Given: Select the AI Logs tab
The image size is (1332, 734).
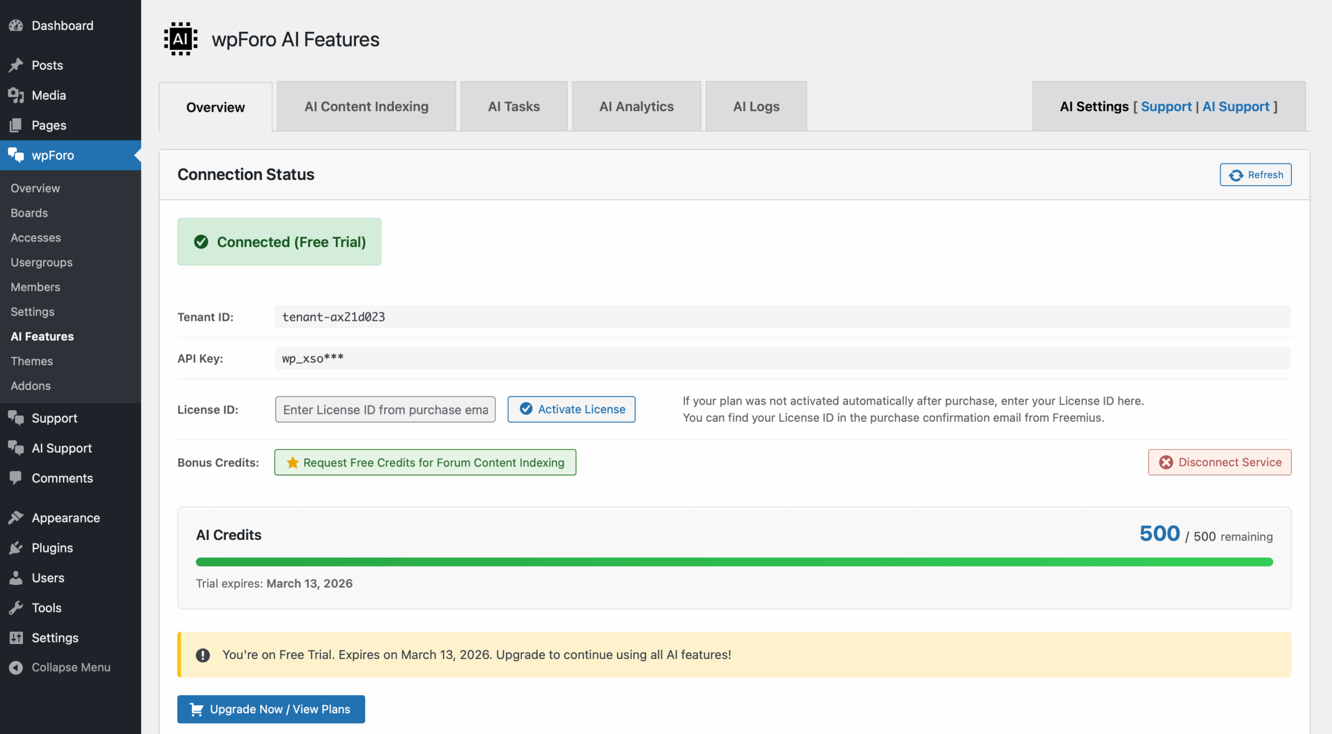Looking at the screenshot, I should (x=756, y=107).
